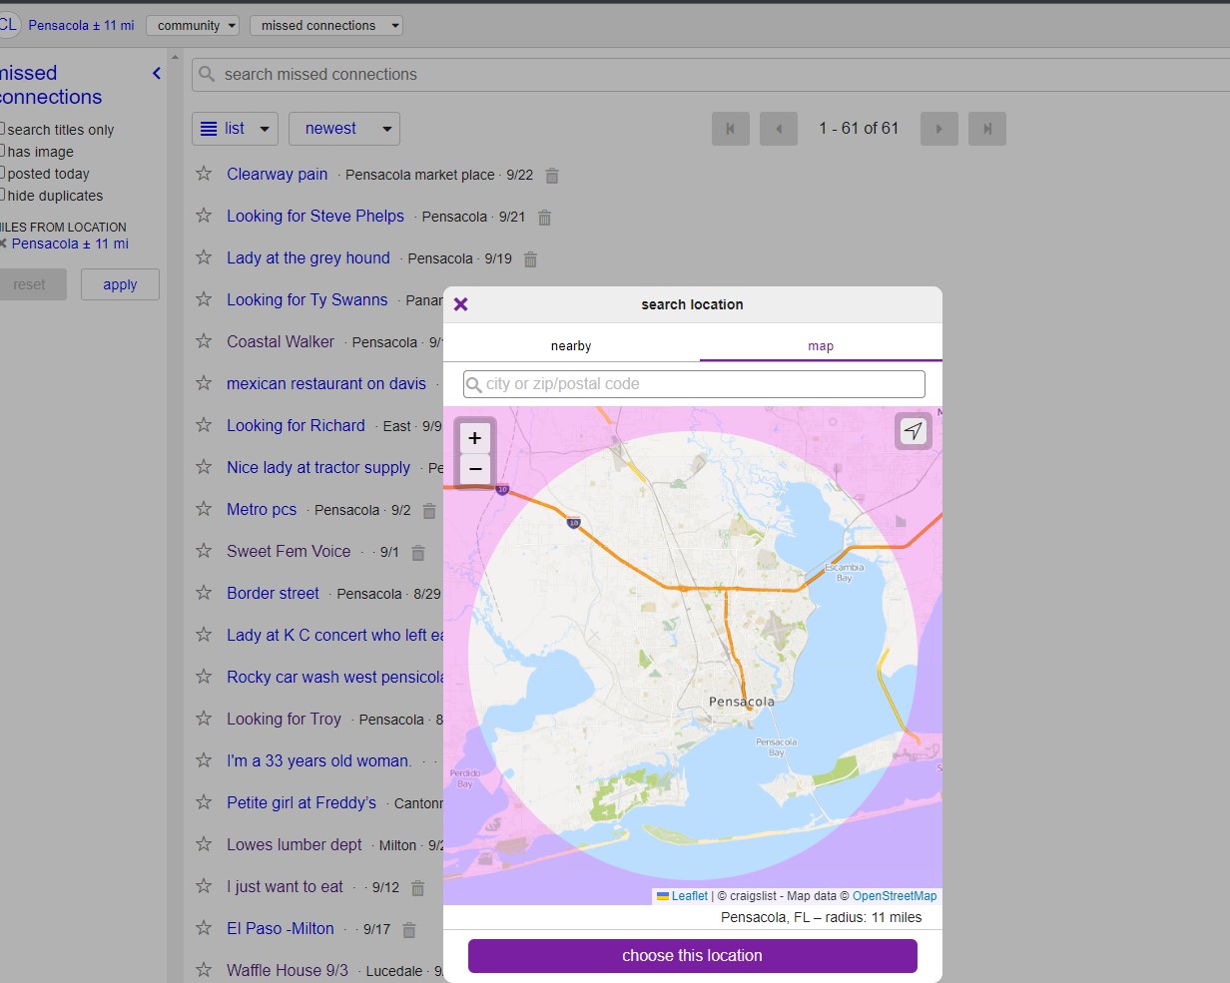Hide the I just want to eat post

(x=418, y=888)
